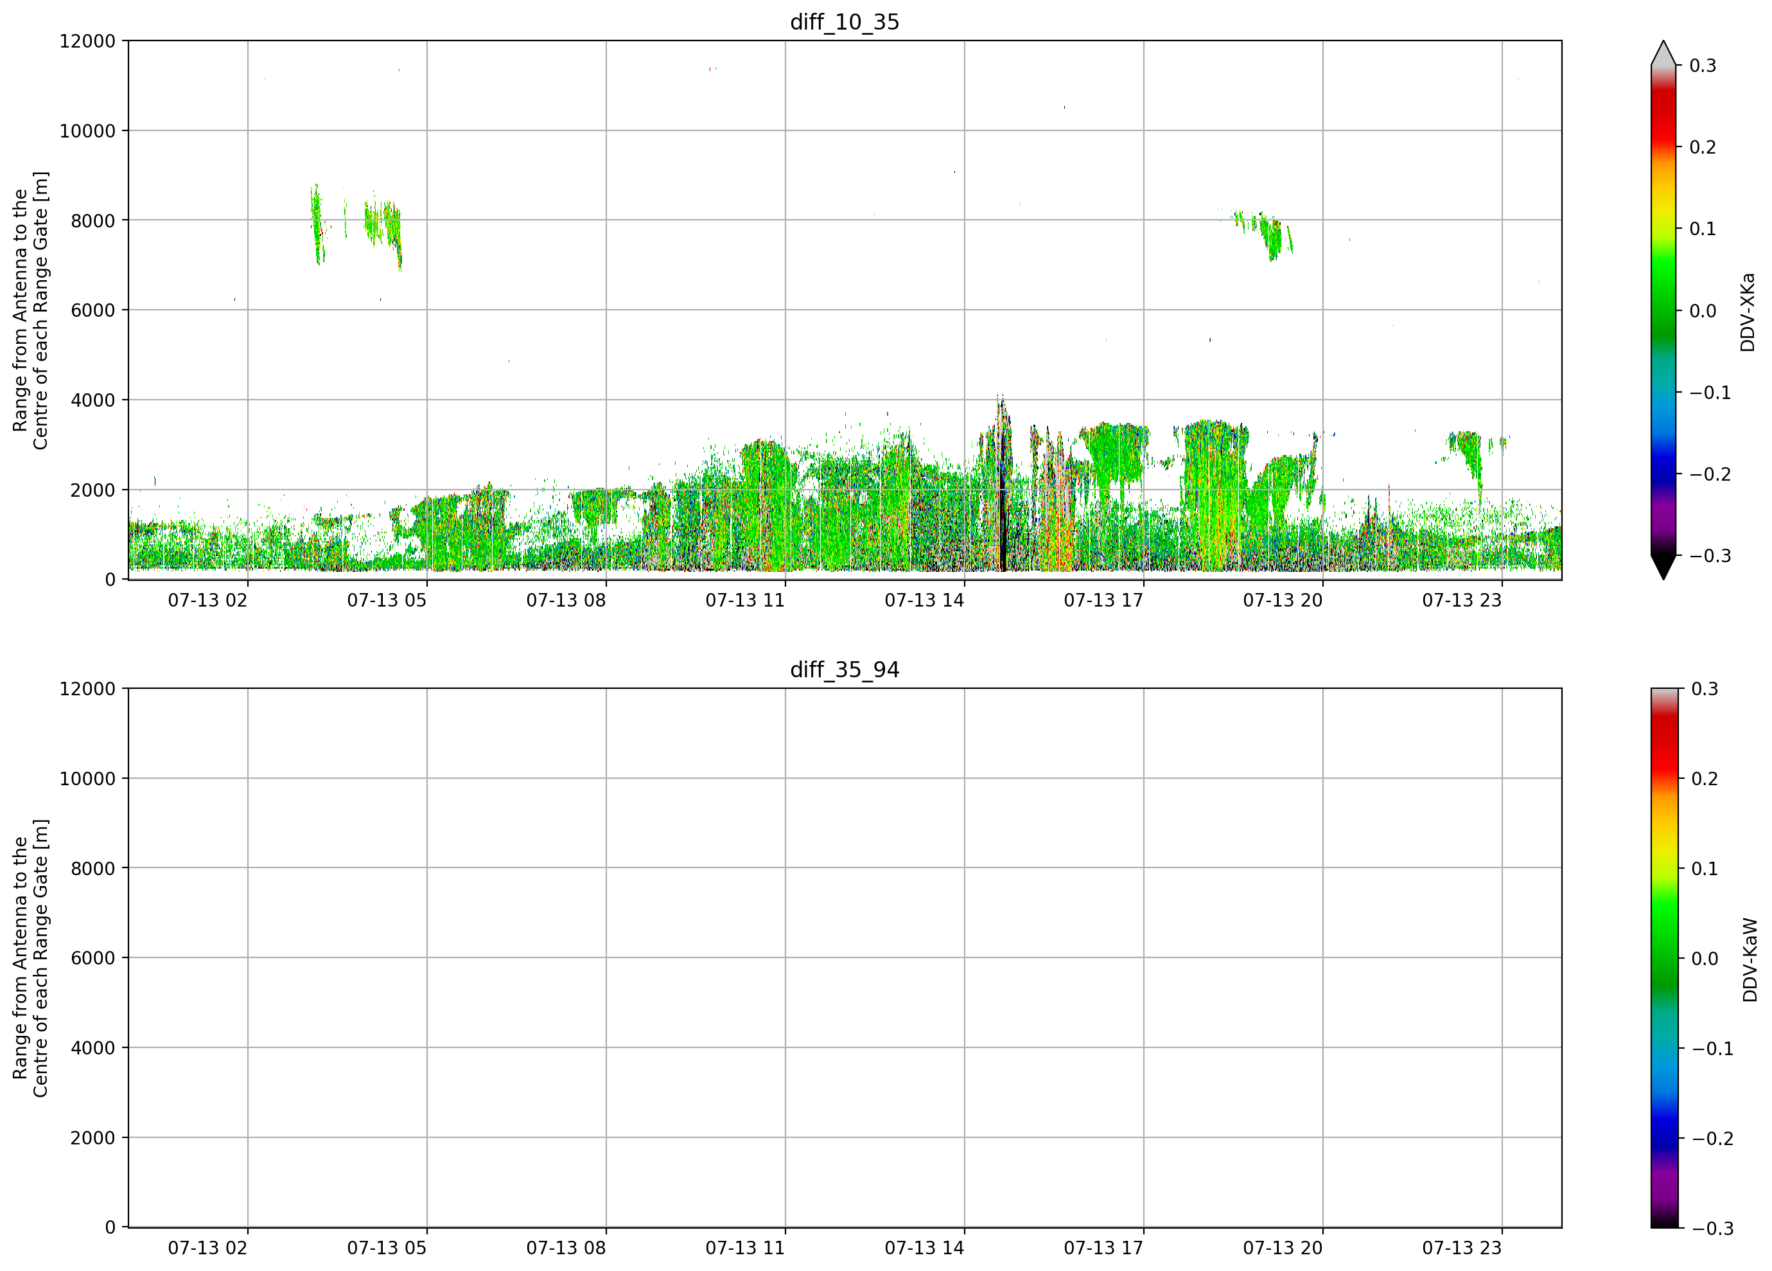
Task: Click the 0.0 tick on DDV-XKa colorbar
Action: [1703, 311]
